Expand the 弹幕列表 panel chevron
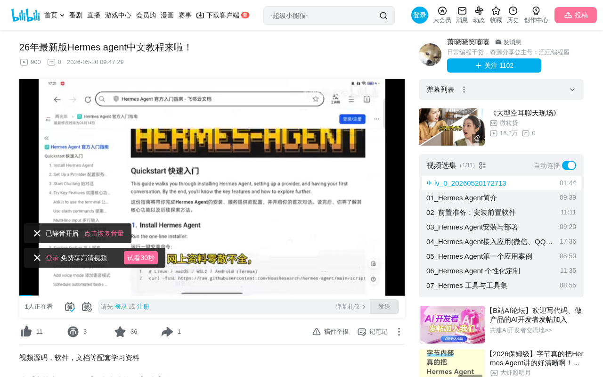 click(572, 90)
